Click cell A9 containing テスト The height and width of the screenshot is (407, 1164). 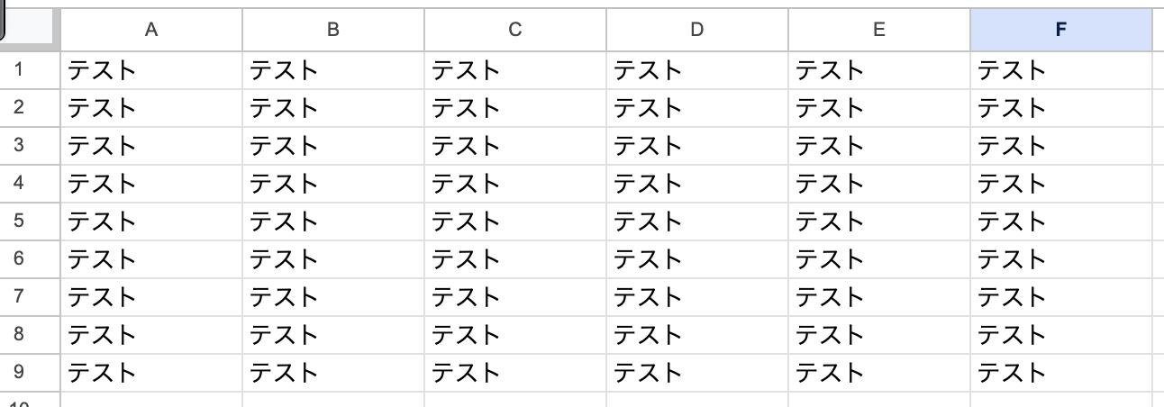151,373
